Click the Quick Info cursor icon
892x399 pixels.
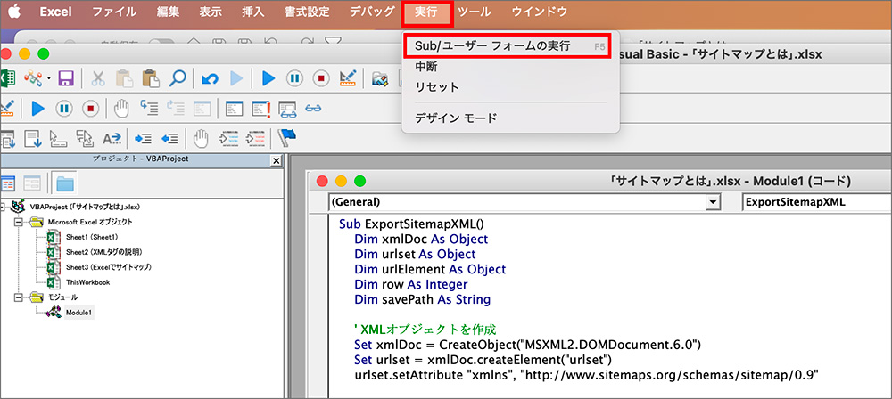[x=57, y=138]
